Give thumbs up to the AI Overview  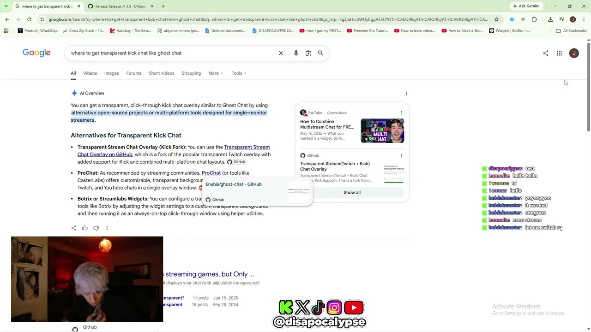coord(85,228)
